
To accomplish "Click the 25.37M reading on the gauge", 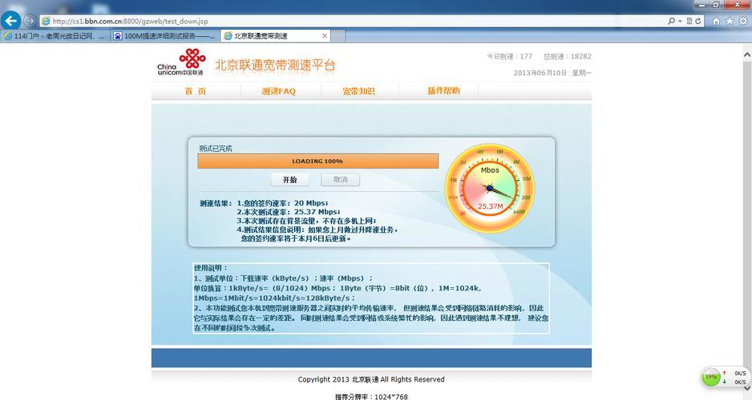I will pos(490,206).
